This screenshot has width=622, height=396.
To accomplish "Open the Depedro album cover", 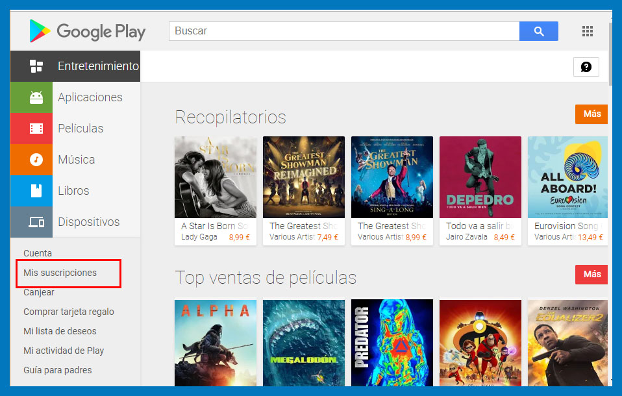I will click(x=480, y=177).
